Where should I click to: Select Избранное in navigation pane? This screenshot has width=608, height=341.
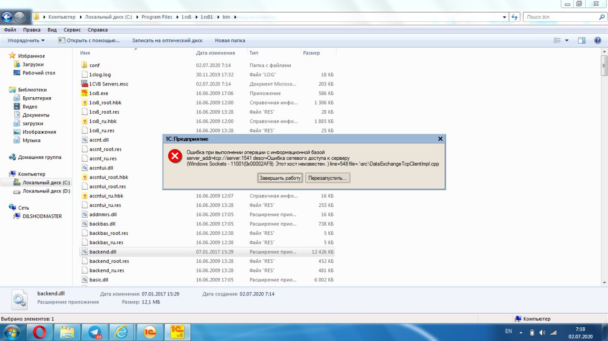click(31, 56)
